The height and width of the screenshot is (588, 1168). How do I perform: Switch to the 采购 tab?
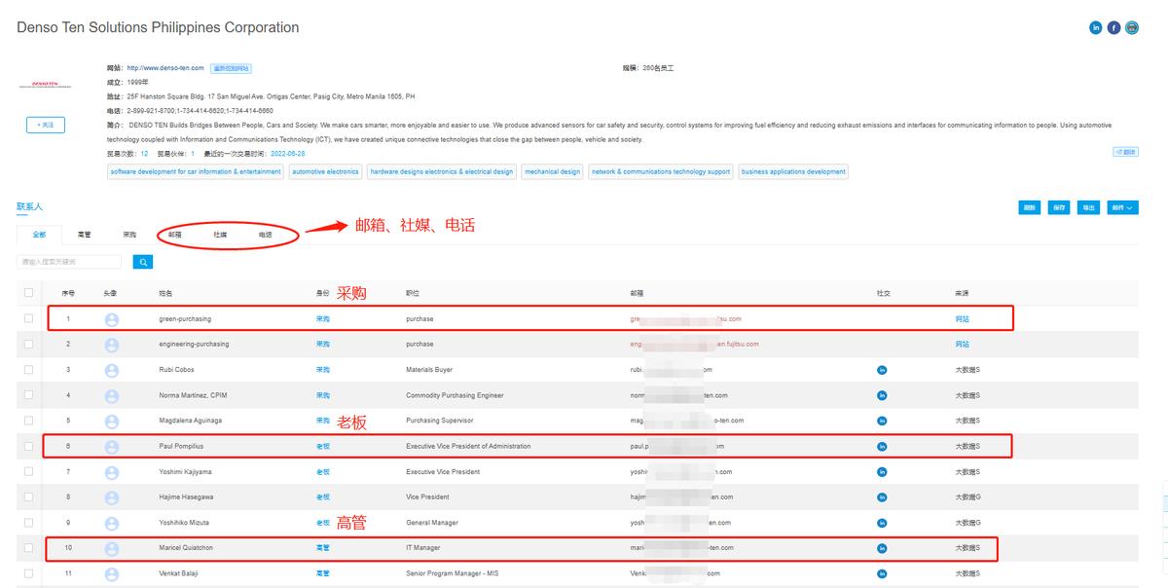coord(129,235)
